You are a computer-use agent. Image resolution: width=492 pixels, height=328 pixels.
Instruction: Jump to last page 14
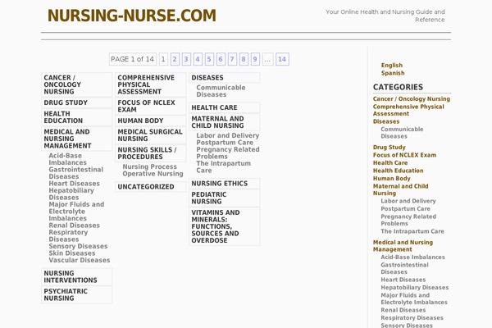(282, 59)
